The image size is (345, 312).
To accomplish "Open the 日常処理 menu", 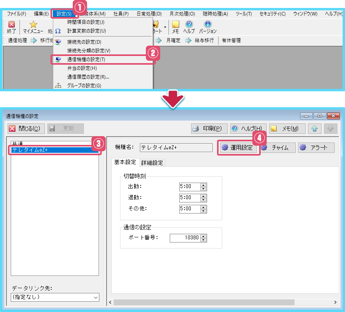I will [x=149, y=13].
